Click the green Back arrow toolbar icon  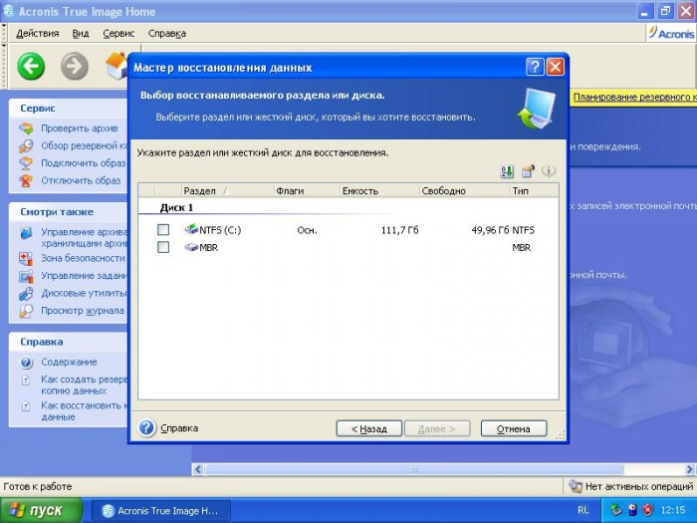pos(31,67)
